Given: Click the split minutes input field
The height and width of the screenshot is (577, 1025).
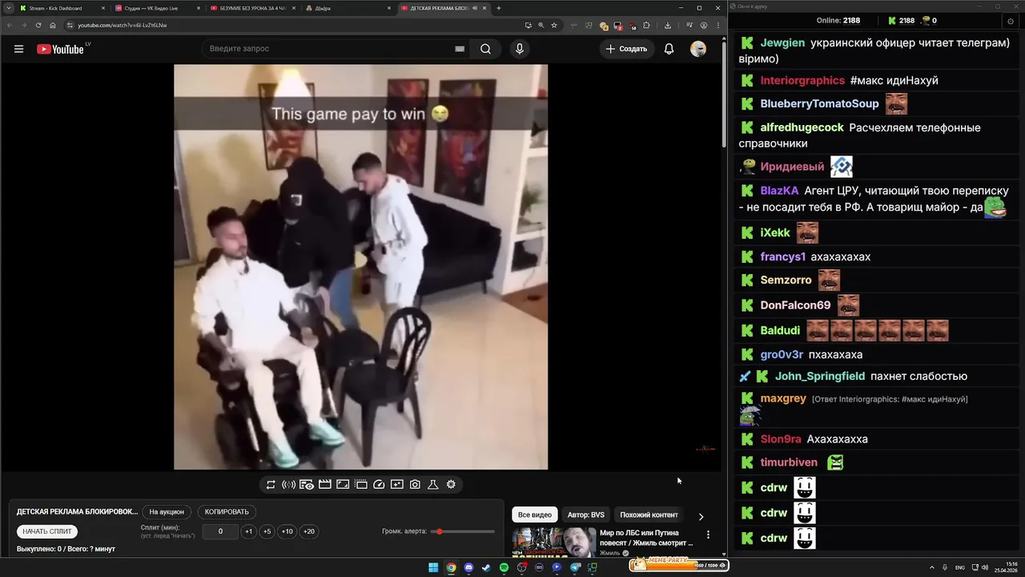Looking at the screenshot, I should [220, 531].
